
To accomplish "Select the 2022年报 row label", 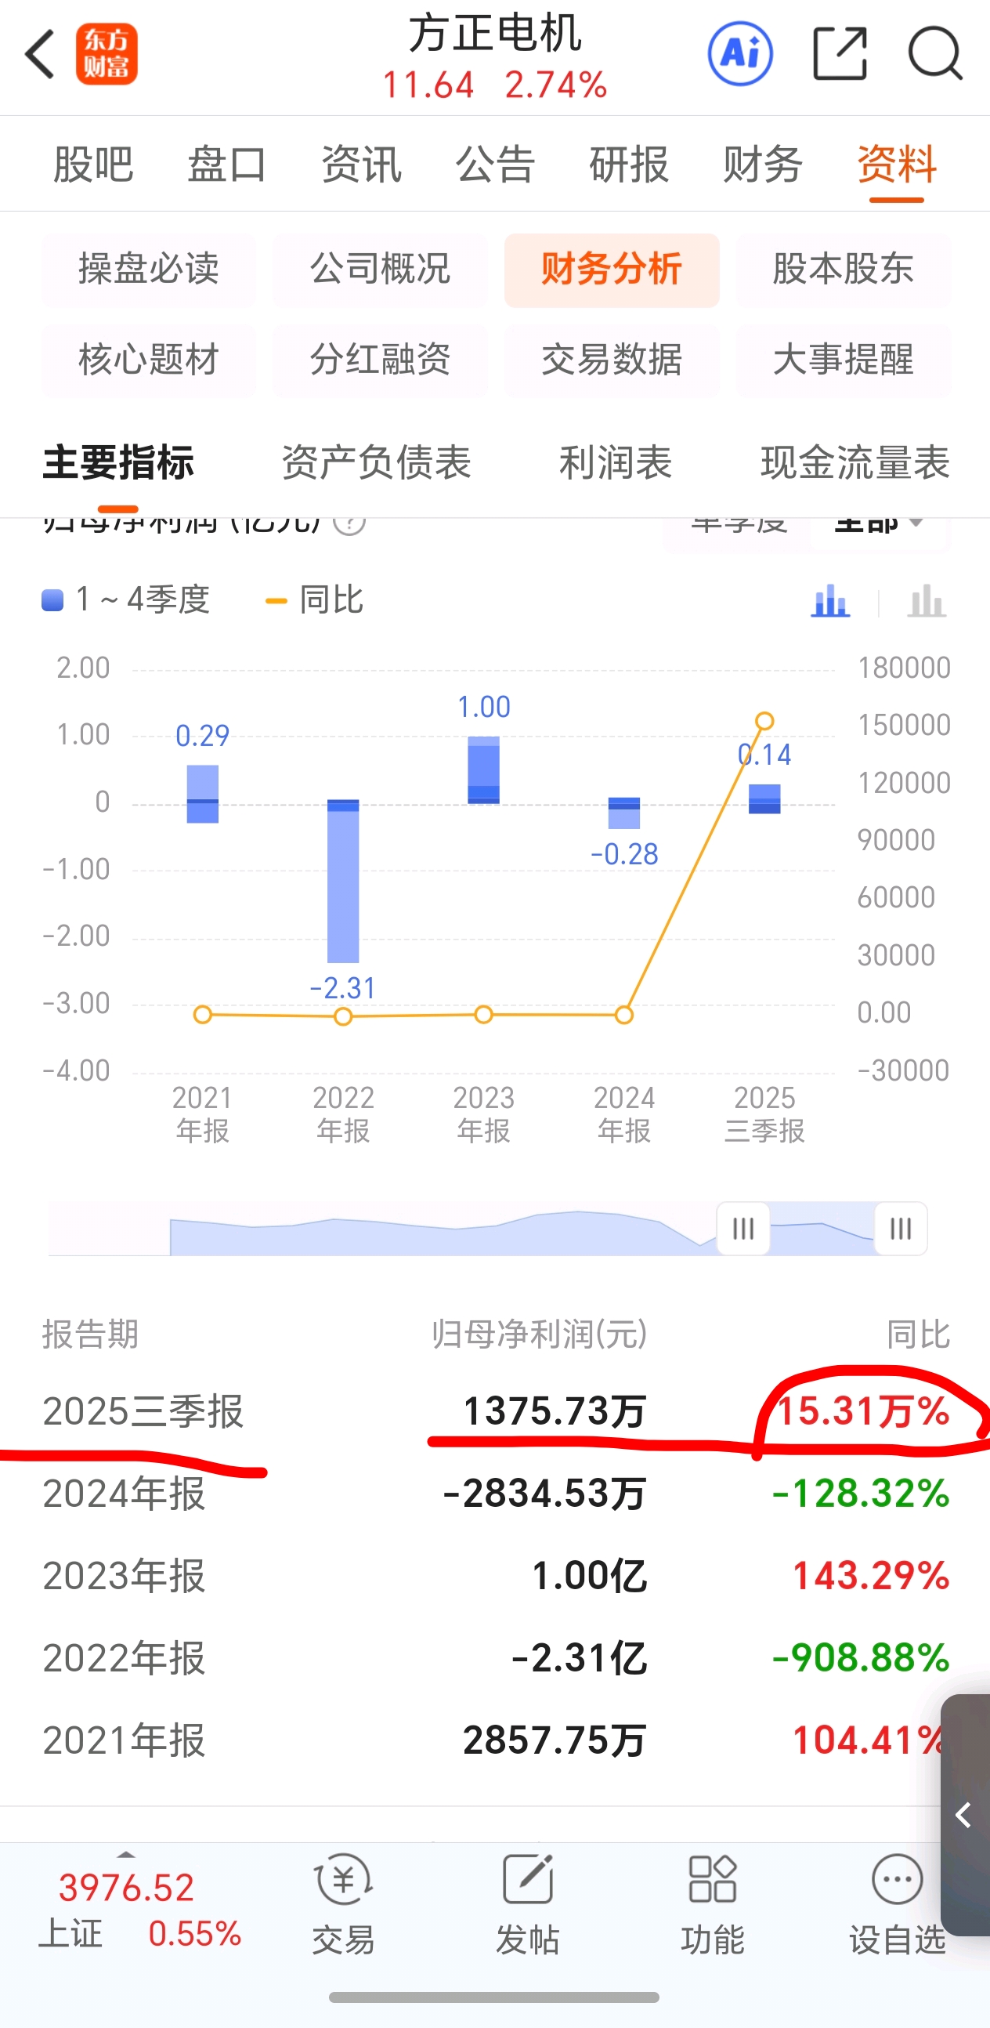I will [x=124, y=1657].
